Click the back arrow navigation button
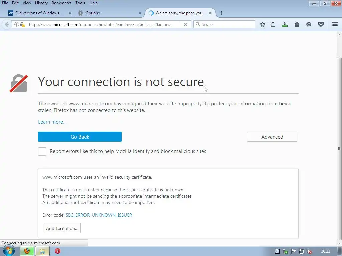Viewport: 342px width, 256px height. tap(7, 24)
